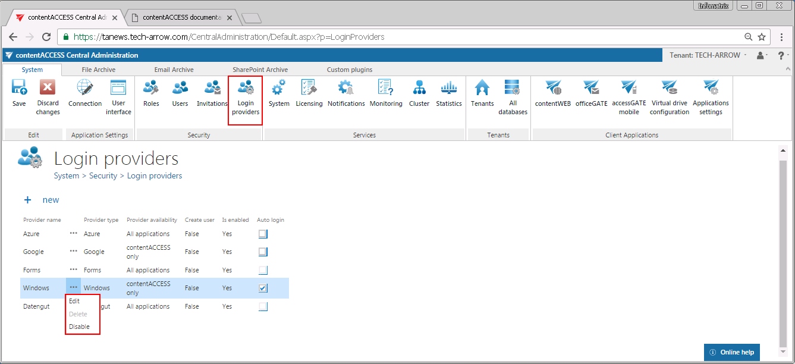The image size is (795, 364).
Task: Toggle Auto login for Azure
Action: 263,234
